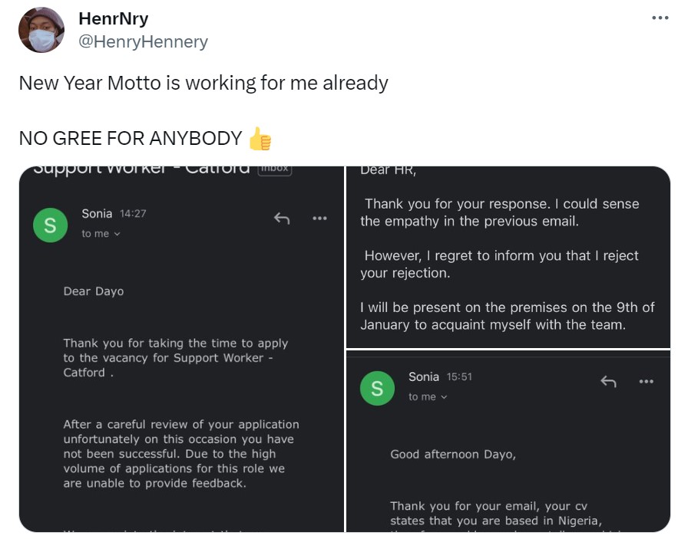This screenshot has width=678, height=539.
Task: Open the tweet's more options menu
Action: tap(660, 18)
